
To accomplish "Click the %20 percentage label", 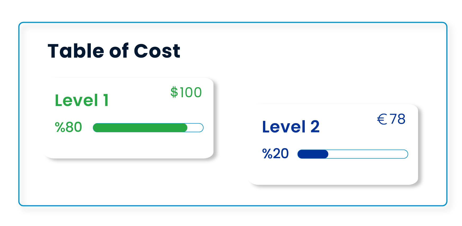I will (275, 154).
